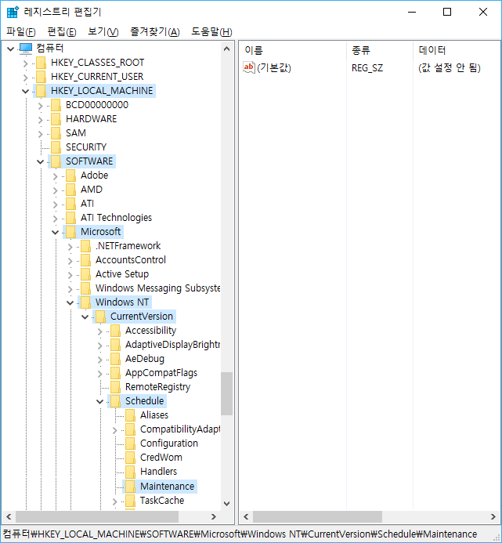
Task: Select the AdaptiveDisplayBrightness key
Action: tap(172, 345)
